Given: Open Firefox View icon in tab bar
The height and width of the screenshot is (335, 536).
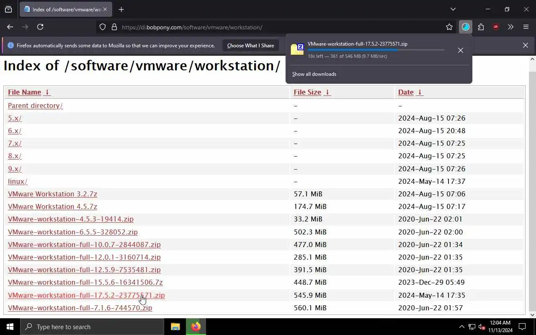Looking at the screenshot, I should coord(8,9).
